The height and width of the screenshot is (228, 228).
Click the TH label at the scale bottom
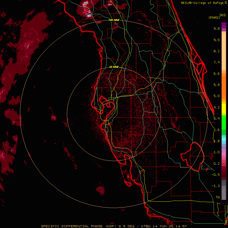pyautogui.click(x=218, y=197)
